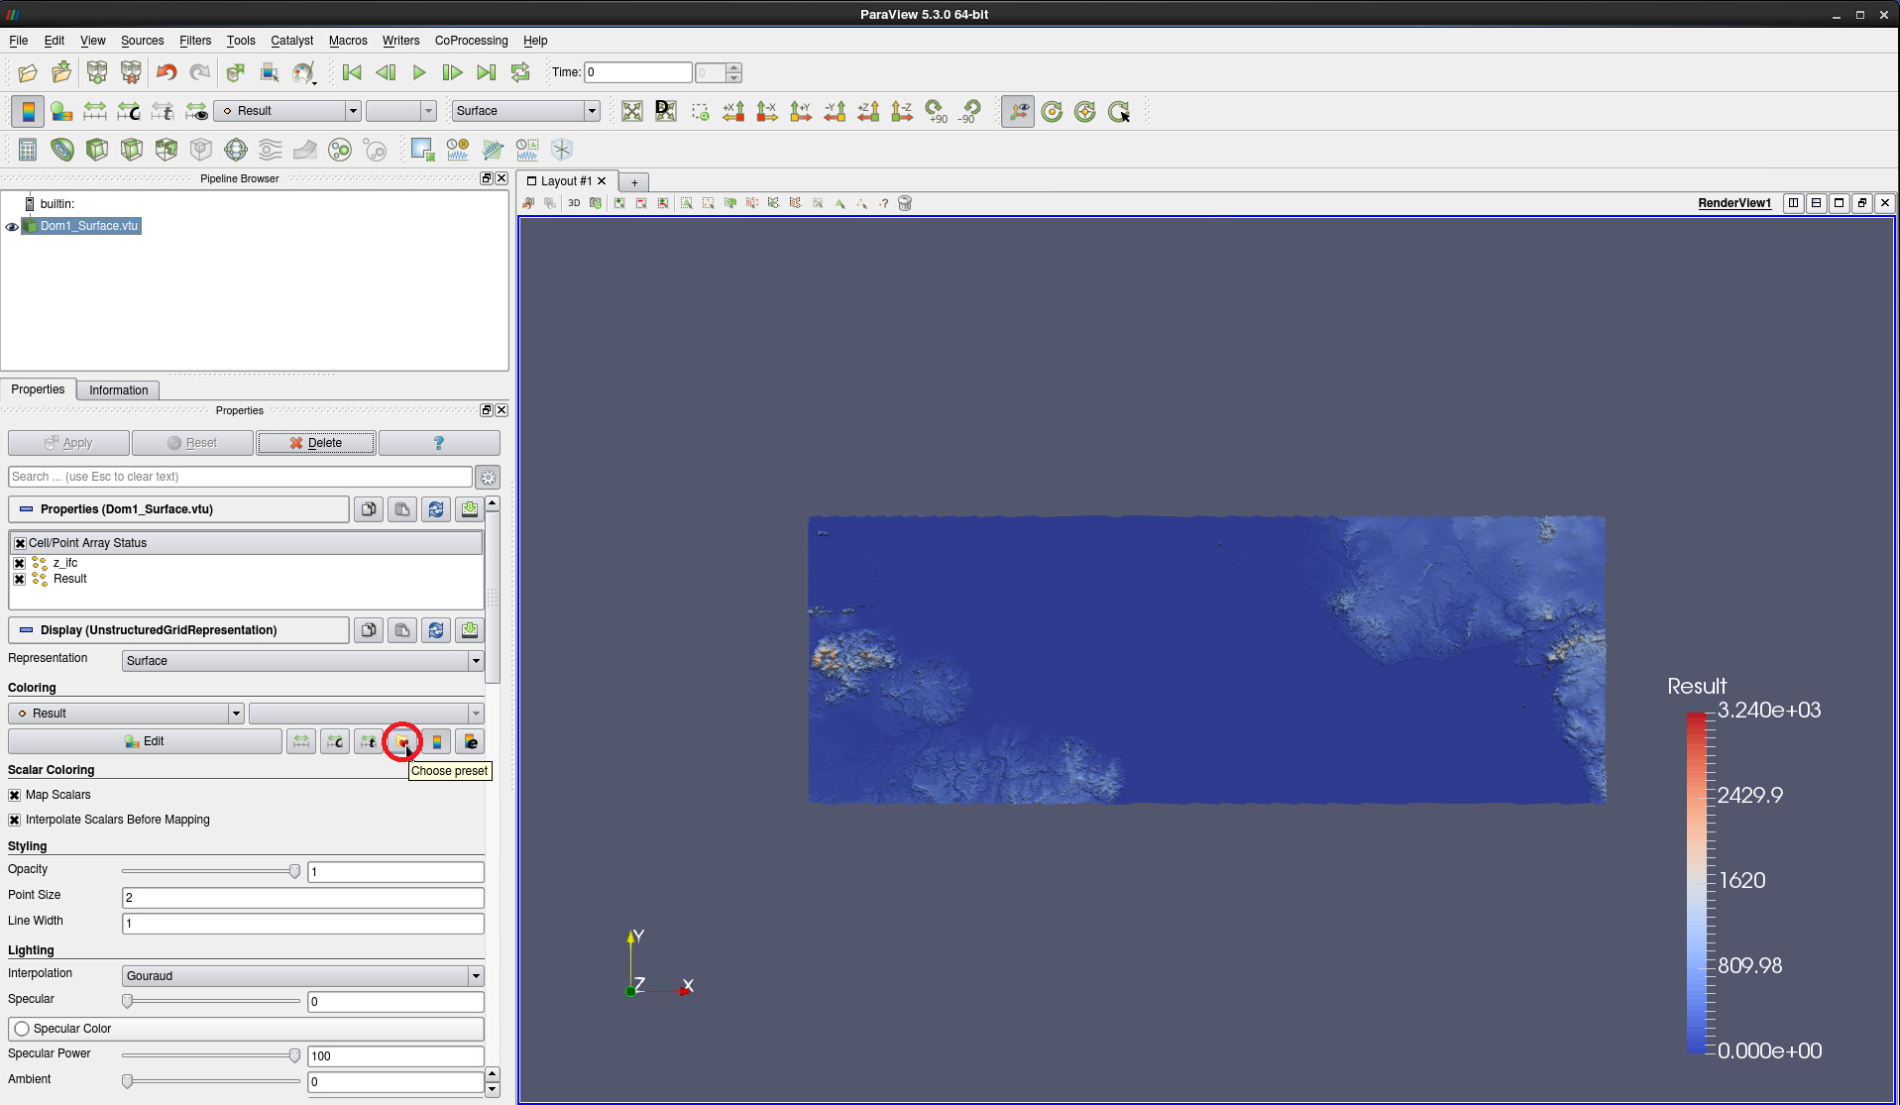The width and height of the screenshot is (1900, 1105).
Task: Disable Interpolate Scalars Before Mapping
Action: click(x=15, y=820)
